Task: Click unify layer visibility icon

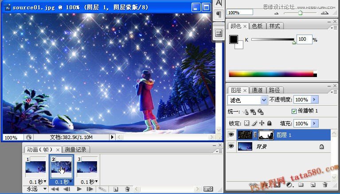Action: click(x=253, y=112)
